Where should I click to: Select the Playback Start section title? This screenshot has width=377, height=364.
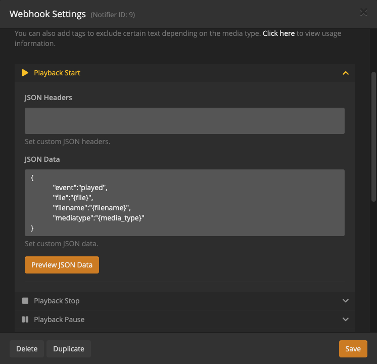point(57,73)
